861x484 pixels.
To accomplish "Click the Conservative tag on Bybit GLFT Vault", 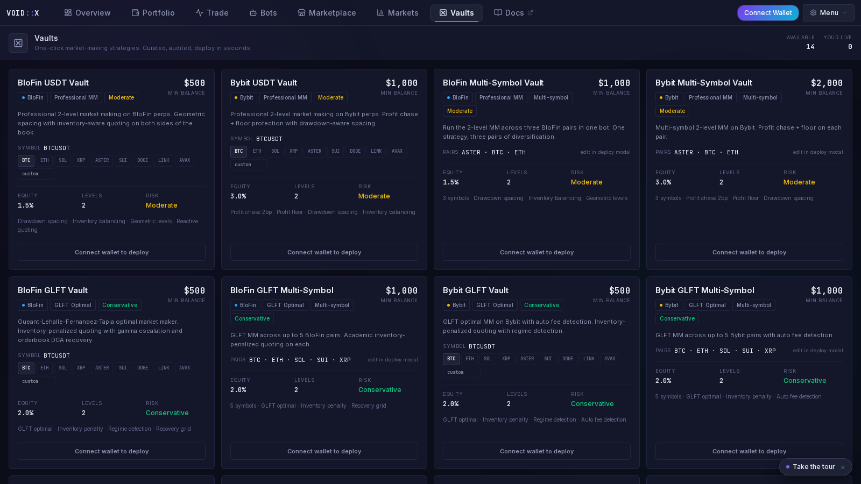I will tap(541, 305).
